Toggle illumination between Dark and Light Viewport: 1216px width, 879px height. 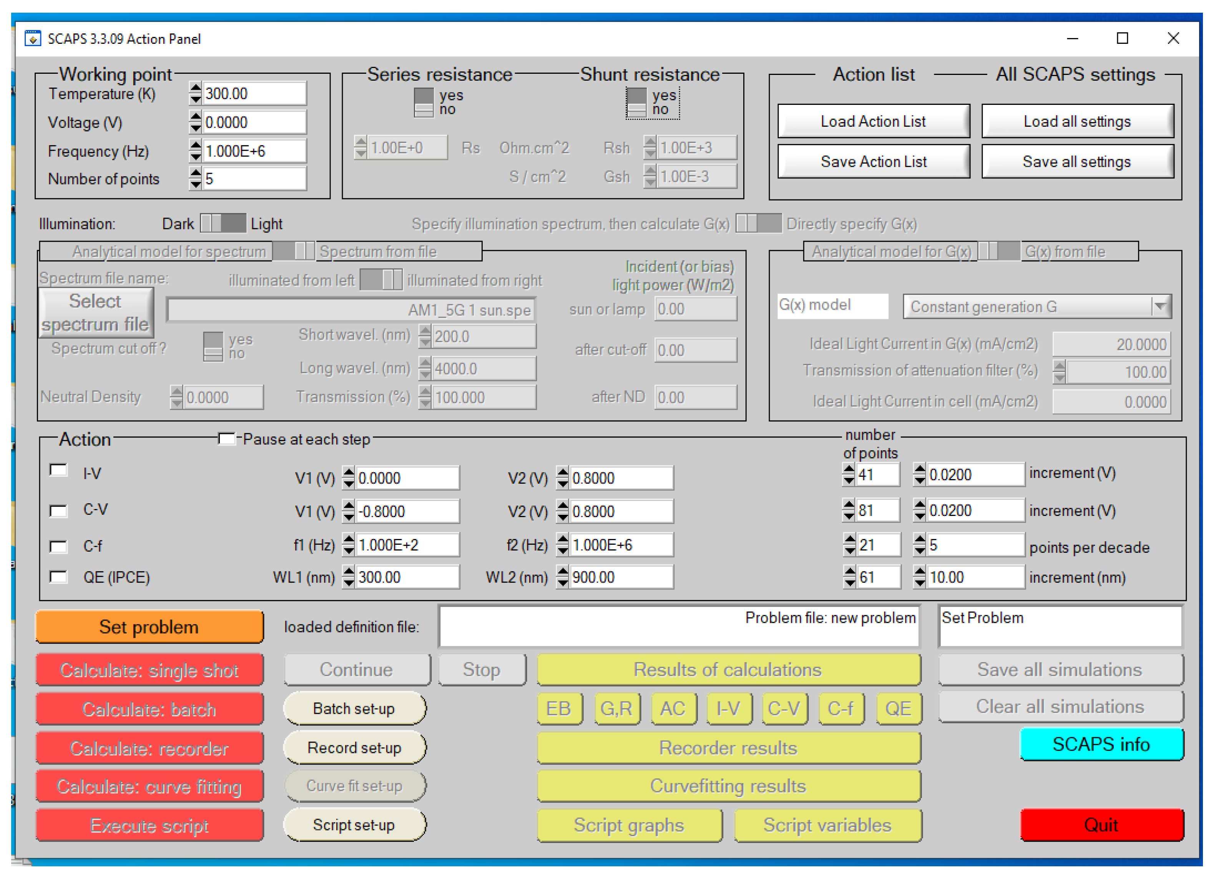click(223, 223)
